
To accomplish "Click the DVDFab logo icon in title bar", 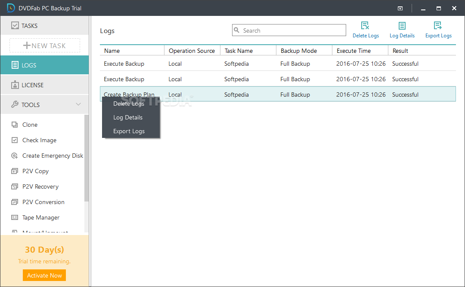I will 11,8.
